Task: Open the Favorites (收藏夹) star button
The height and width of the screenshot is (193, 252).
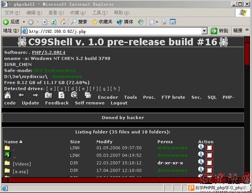Action: point(102,22)
